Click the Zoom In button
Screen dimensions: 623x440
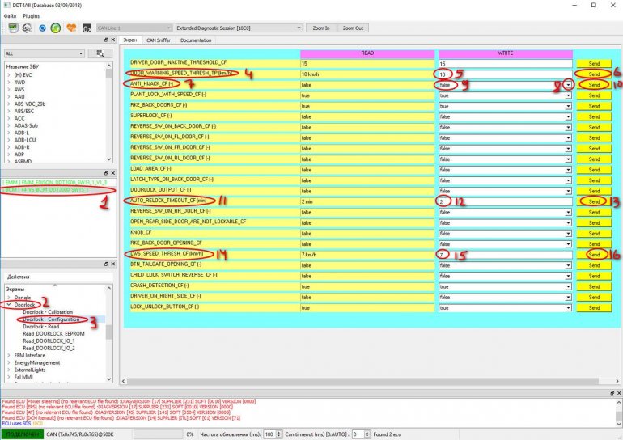(321, 27)
